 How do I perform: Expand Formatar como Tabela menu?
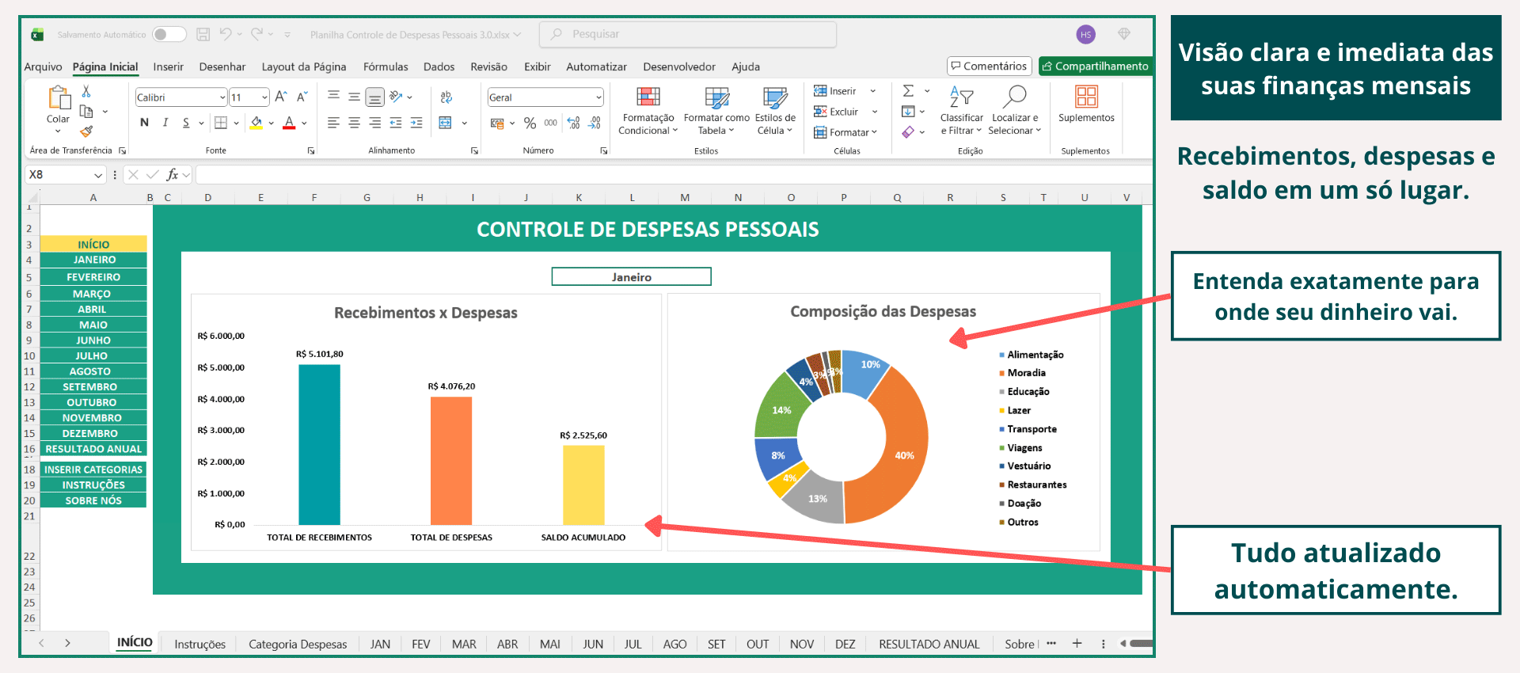point(716,111)
